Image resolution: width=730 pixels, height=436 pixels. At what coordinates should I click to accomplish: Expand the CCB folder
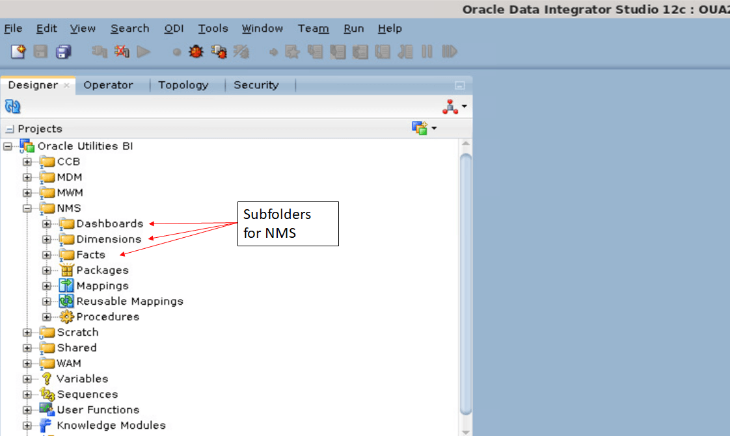pos(27,161)
